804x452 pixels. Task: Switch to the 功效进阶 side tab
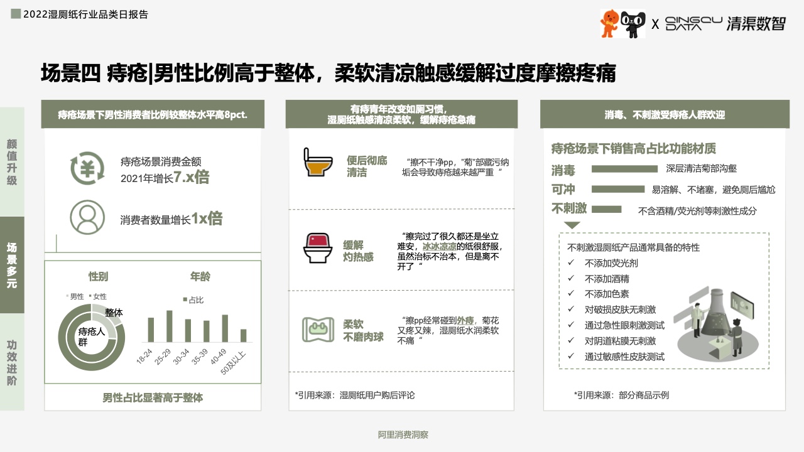12,362
